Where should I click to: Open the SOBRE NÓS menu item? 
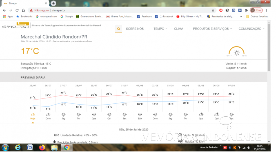tap(135, 29)
